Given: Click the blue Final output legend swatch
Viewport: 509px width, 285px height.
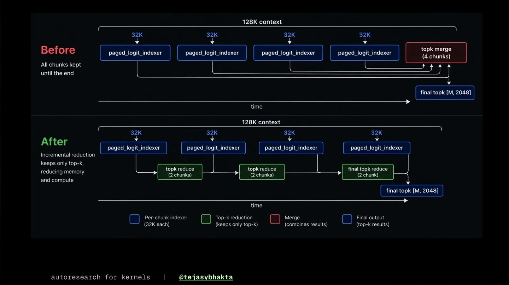Looking at the screenshot, I should pyautogui.click(x=347, y=219).
